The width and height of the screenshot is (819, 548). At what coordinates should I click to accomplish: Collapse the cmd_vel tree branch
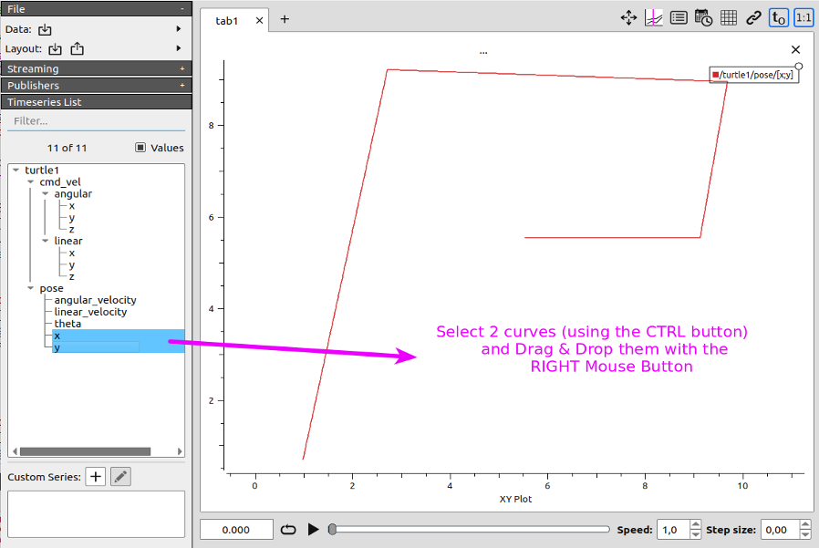tap(31, 181)
